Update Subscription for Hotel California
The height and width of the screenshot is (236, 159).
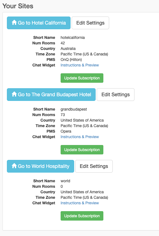tap(82, 78)
